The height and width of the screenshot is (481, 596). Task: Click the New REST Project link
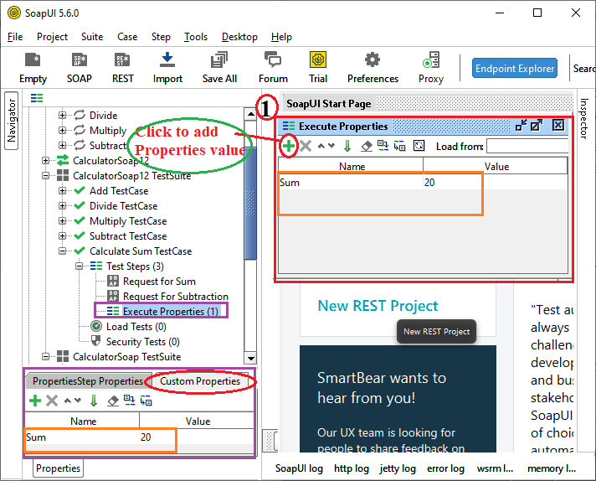point(378,306)
